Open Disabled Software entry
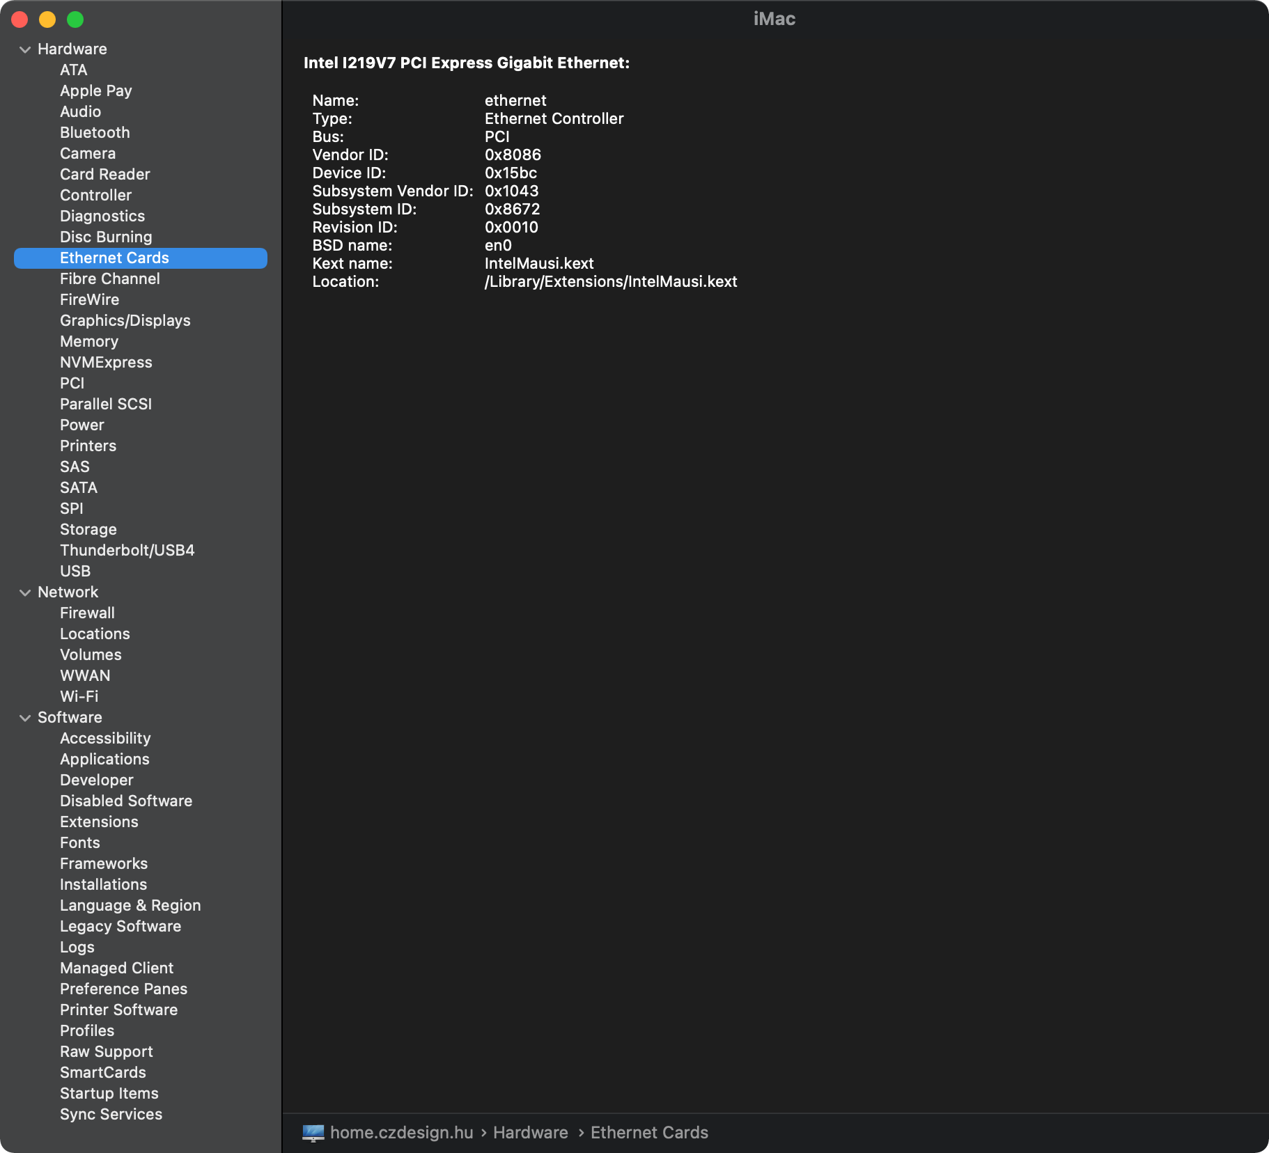This screenshot has width=1269, height=1153. click(x=126, y=801)
